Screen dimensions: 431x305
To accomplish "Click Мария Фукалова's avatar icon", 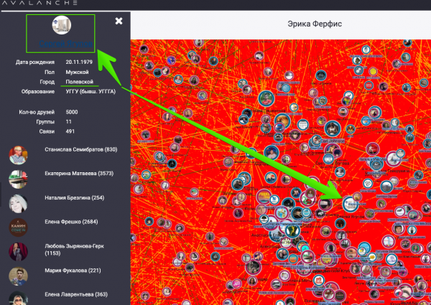I will 19,276.
